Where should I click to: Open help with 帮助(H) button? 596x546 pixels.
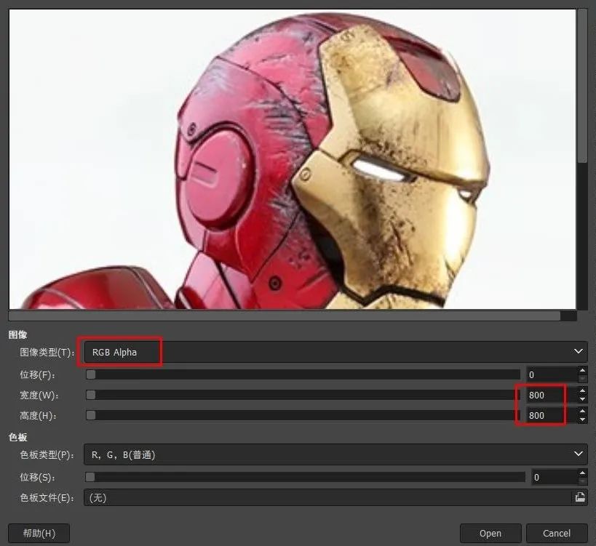click(x=39, y=533)
